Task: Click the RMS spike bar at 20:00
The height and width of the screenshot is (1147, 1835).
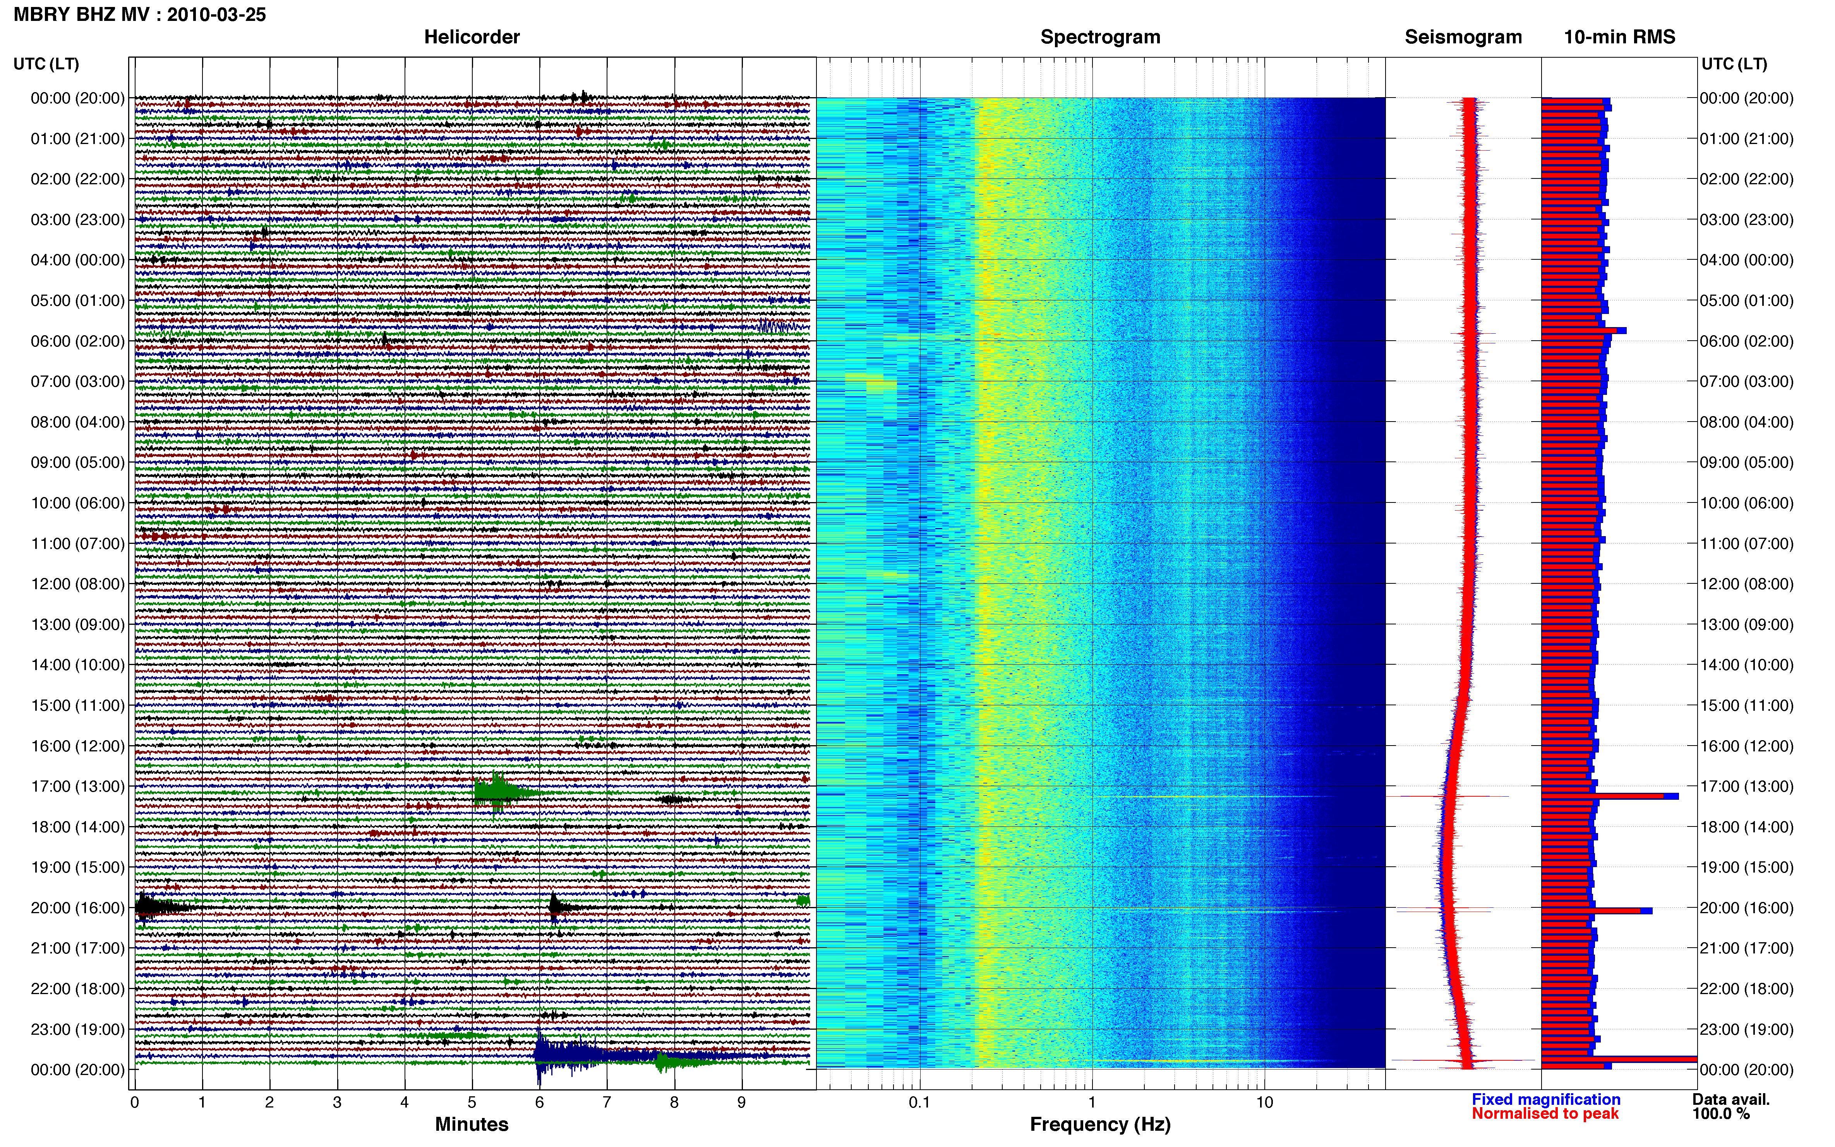Action: pyautogui.click(x=1597, y=911)
